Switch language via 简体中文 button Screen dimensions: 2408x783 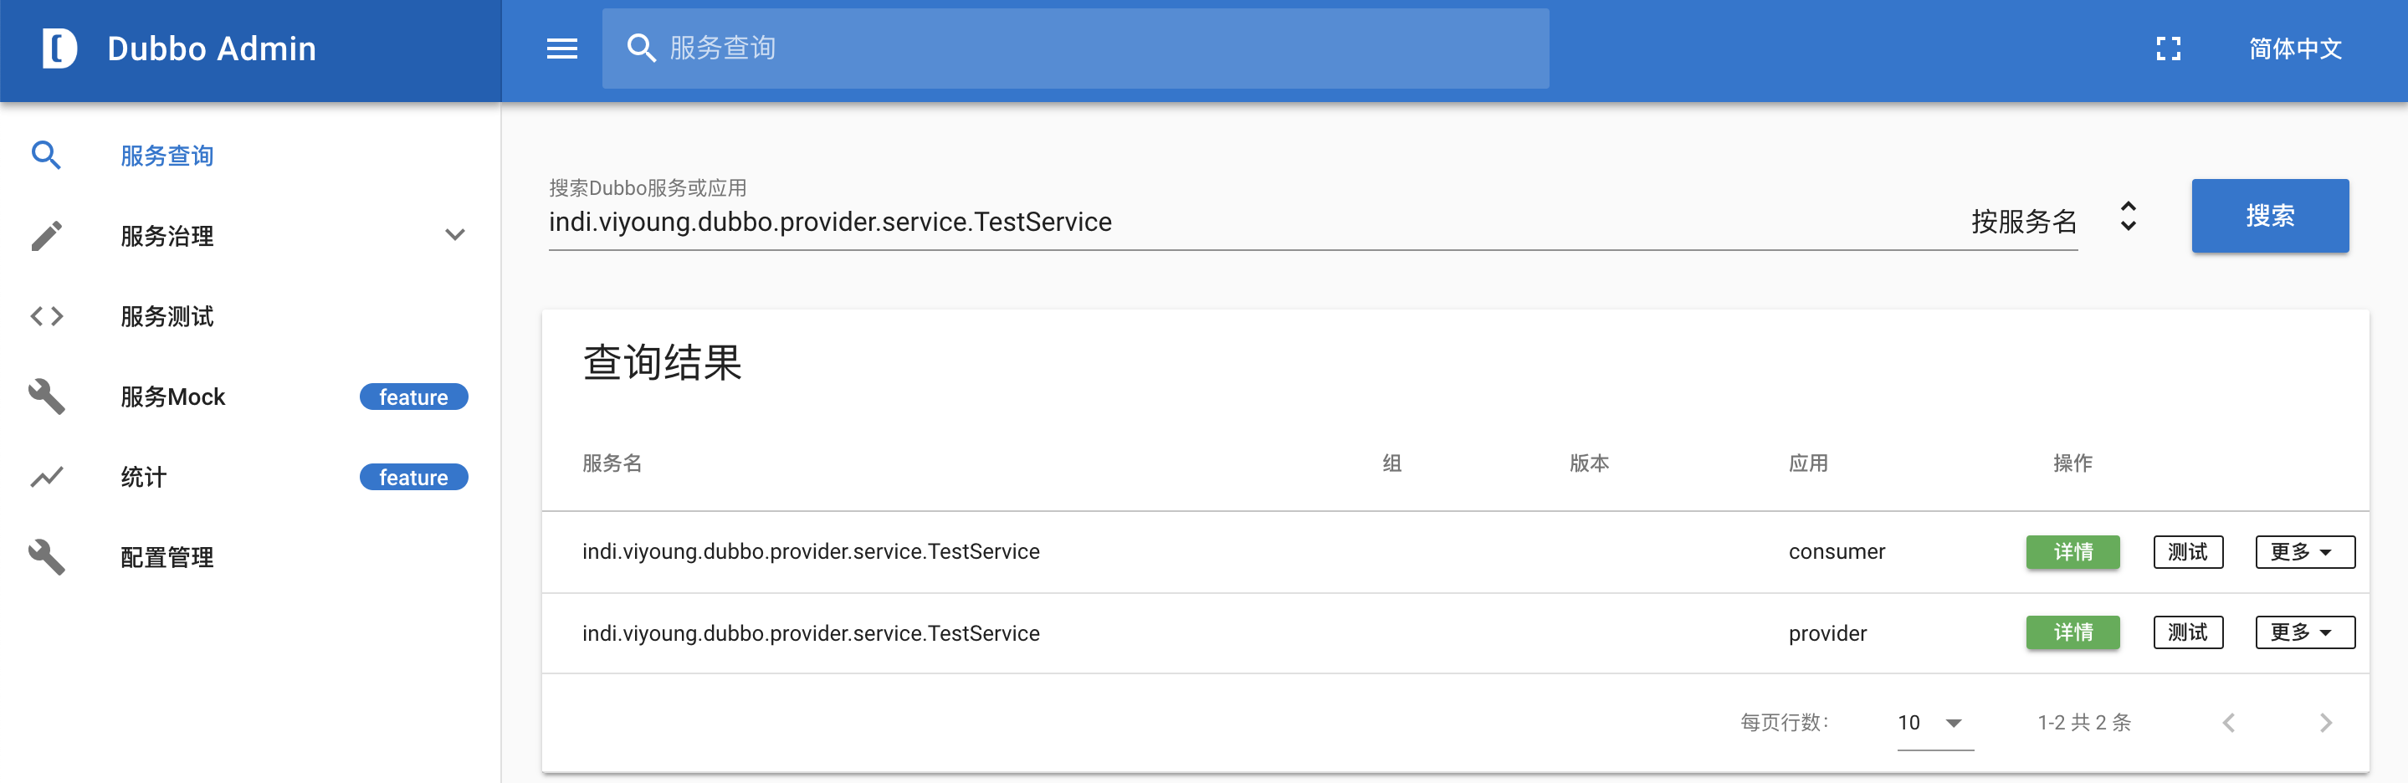pyautogui.click(x=2294, y=49)
